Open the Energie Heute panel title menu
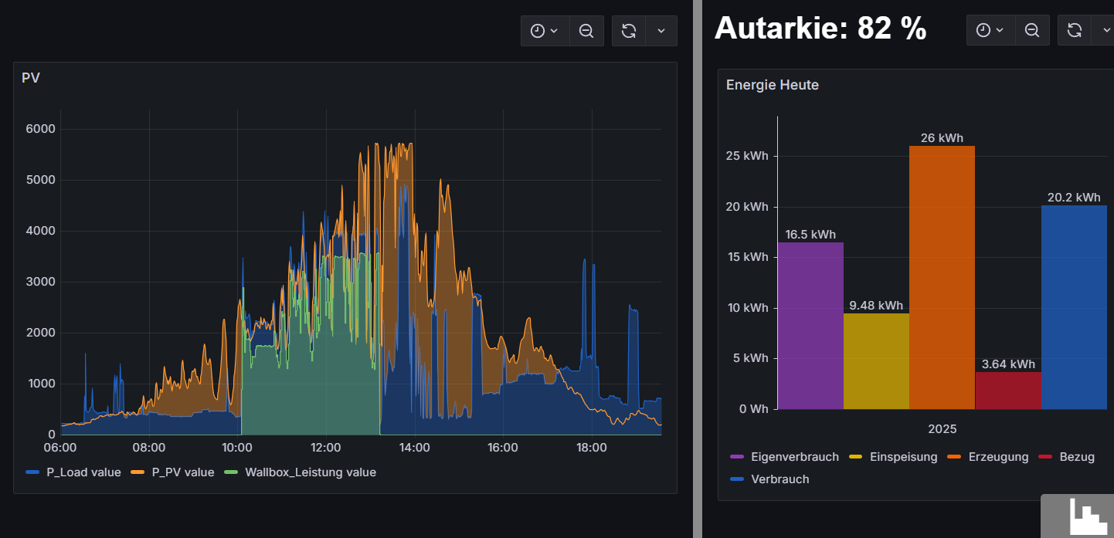The image size is (1114, 538). [773, 85]
